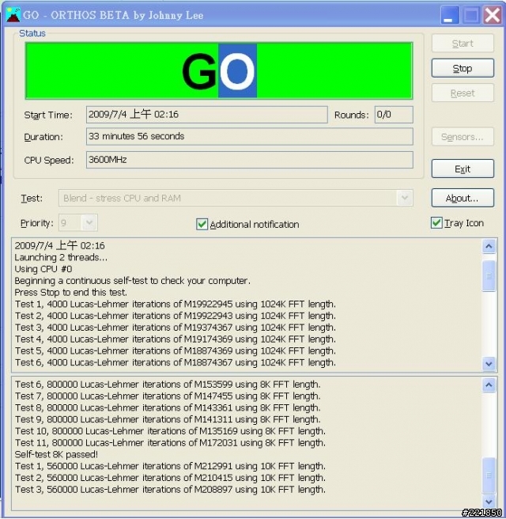Click the Exit button

coord(463,169)
